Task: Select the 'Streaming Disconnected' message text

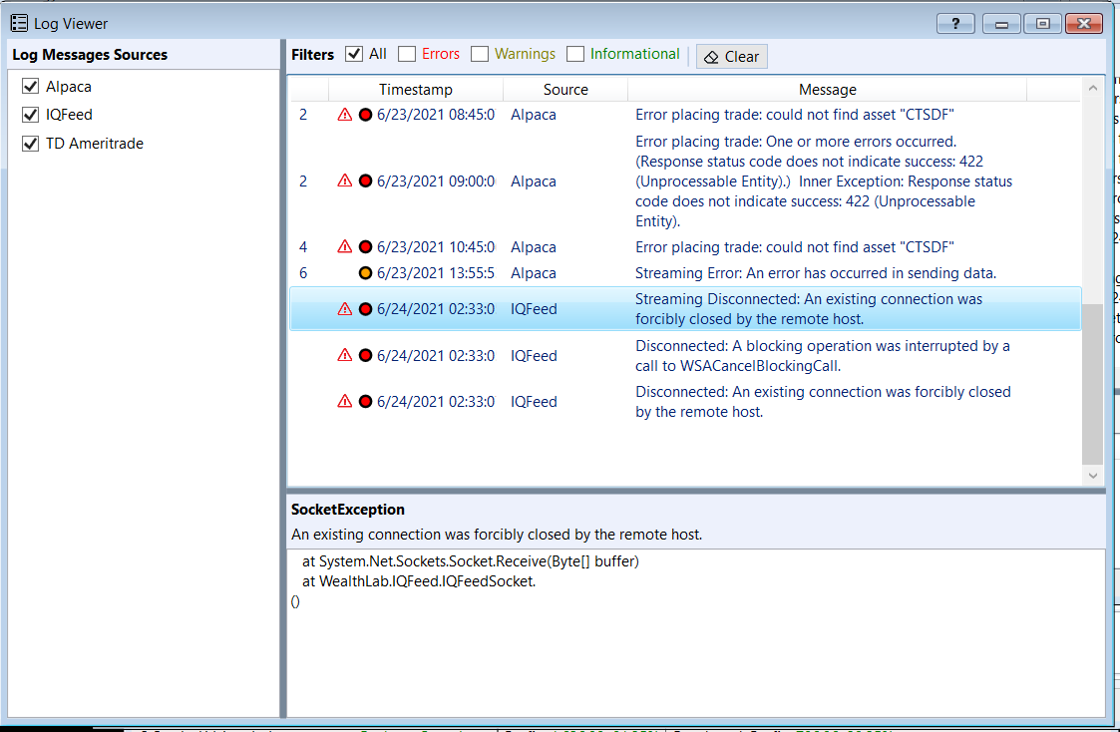Action: click(809, 308)
